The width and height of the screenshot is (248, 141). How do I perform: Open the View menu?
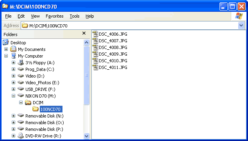[35, 16]
